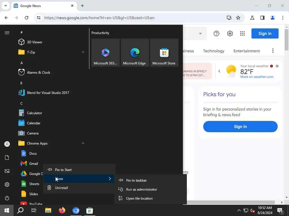
Task: Open the user account icon in Start
Action: pos(7,144)
